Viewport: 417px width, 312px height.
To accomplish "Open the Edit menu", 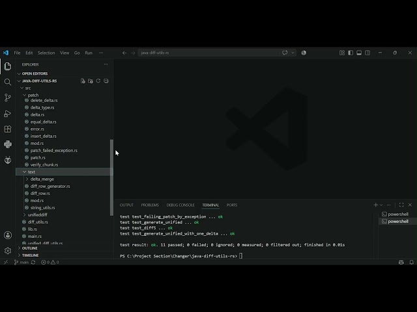I will 29,53.
